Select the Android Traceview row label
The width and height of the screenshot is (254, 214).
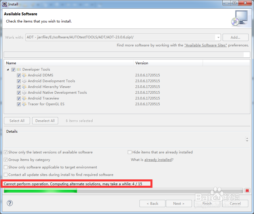[43, 98]
